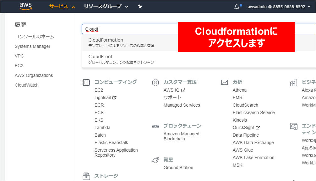Select CloudFront from search suggestions
This screenshot has width=316, height=181.
[101, 57]
